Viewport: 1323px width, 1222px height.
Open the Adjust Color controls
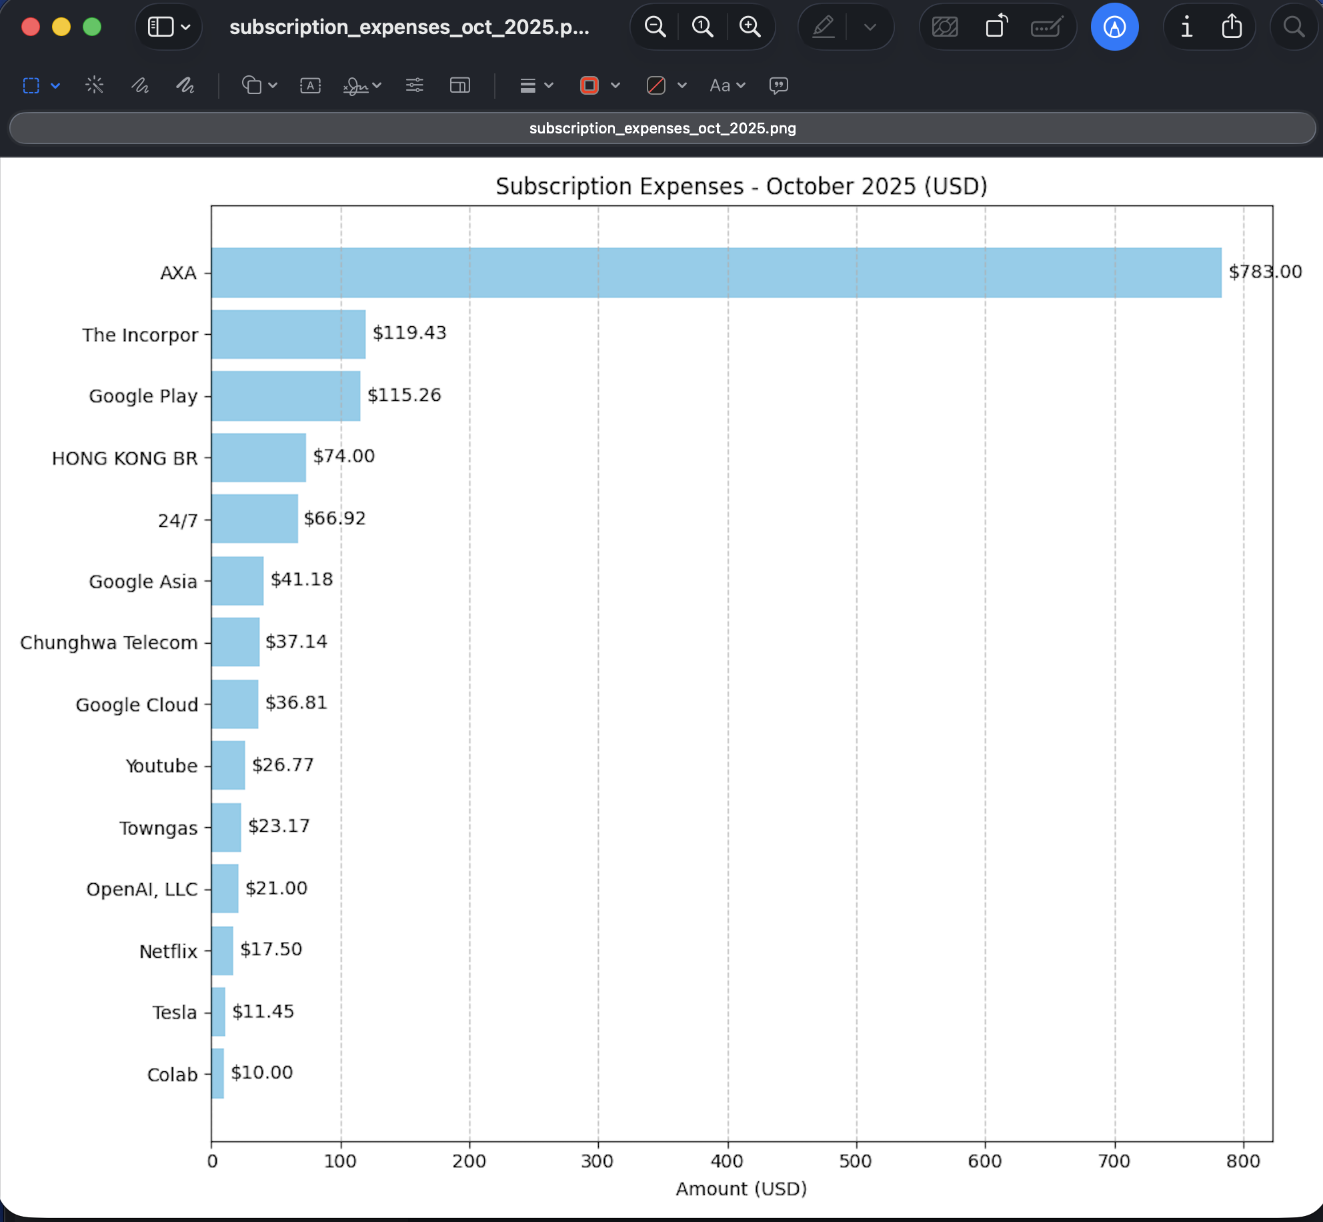pos(414,85)
